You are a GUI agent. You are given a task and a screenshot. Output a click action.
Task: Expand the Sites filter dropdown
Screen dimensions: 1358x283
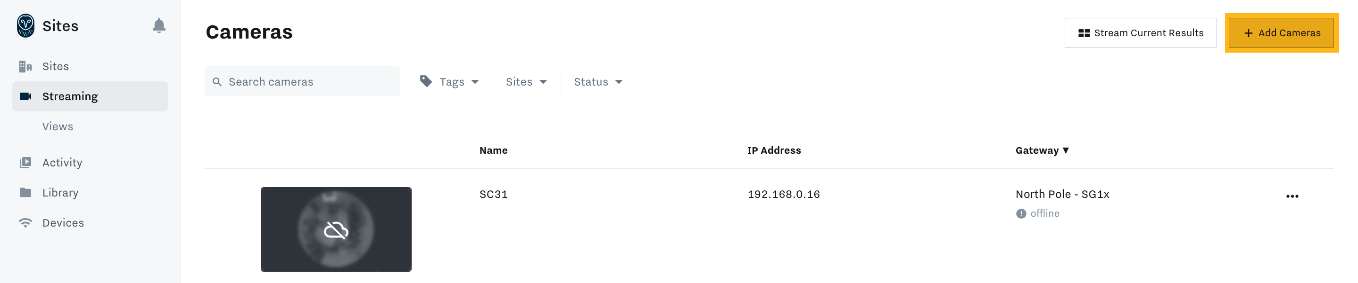pyautogui.click(x=526, y=81)
